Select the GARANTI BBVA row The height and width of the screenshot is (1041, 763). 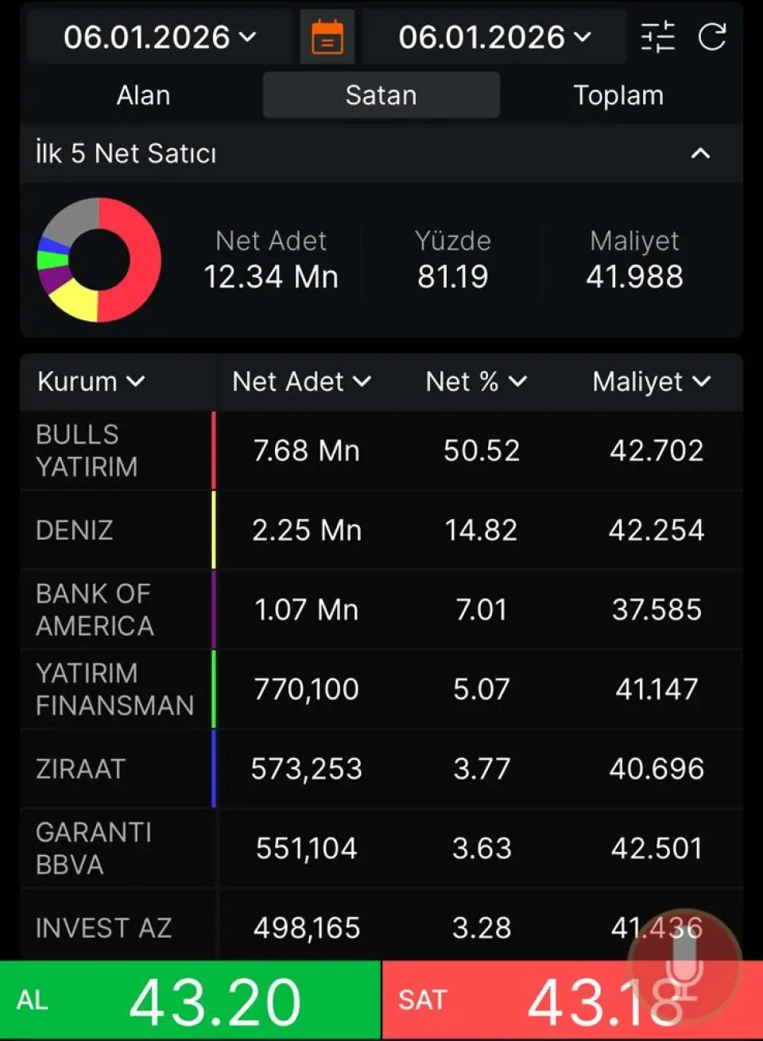point(381,848)
